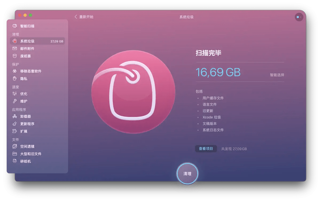The height and width of the screenshot is (201, 321).
Task: Click the large pink system junk emblem
Action: point(133,92)
